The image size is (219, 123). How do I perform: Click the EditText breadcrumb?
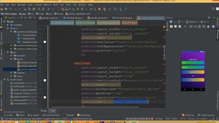click(129, 23)
